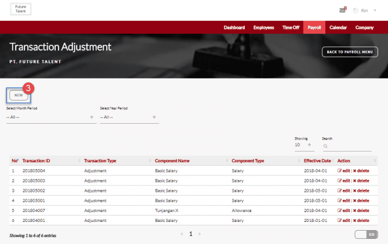Viewport: 388px width, 244px height.
Task: Expand the Select Year Period dropdown
Action: 129,117
